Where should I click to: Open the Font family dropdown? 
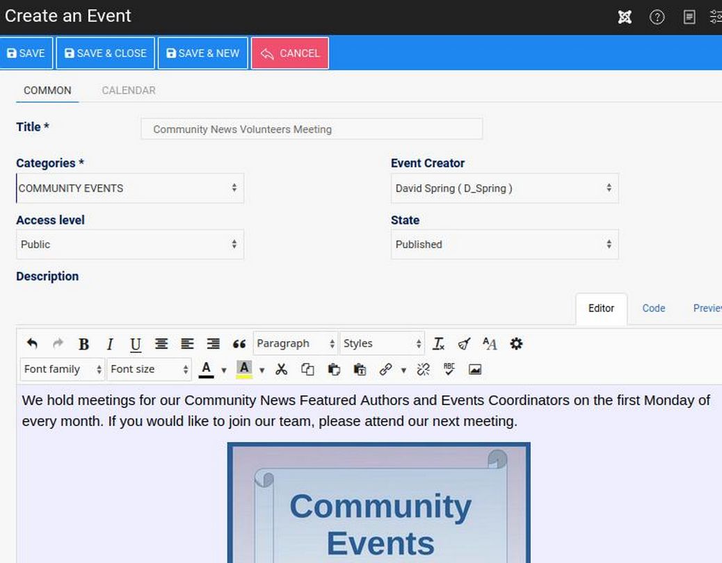pos(63,369)
